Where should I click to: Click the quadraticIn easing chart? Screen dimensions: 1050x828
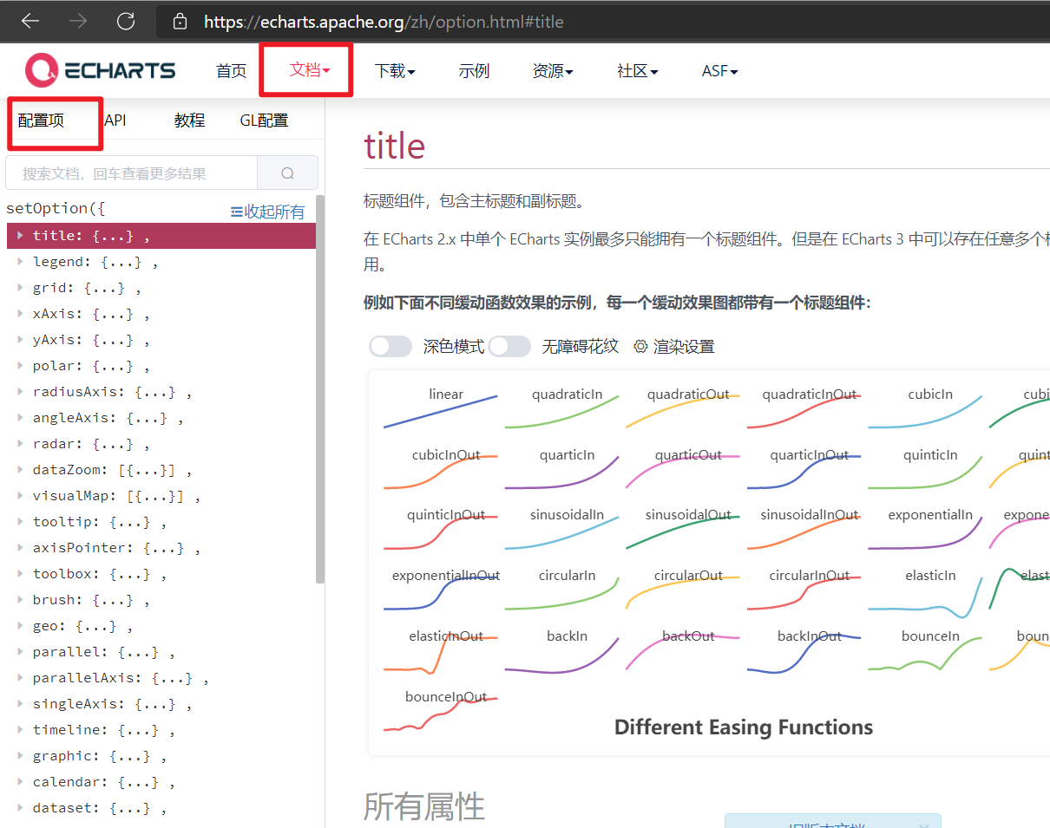click(562, 407)
